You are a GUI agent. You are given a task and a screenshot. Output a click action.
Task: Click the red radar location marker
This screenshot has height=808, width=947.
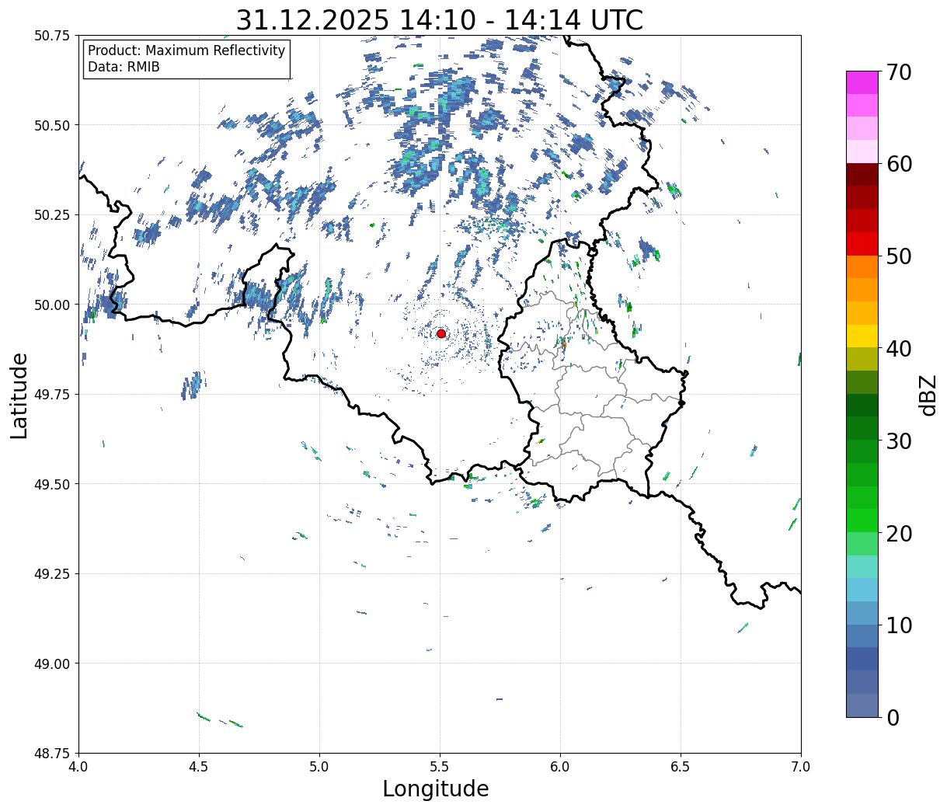point(440,333)
